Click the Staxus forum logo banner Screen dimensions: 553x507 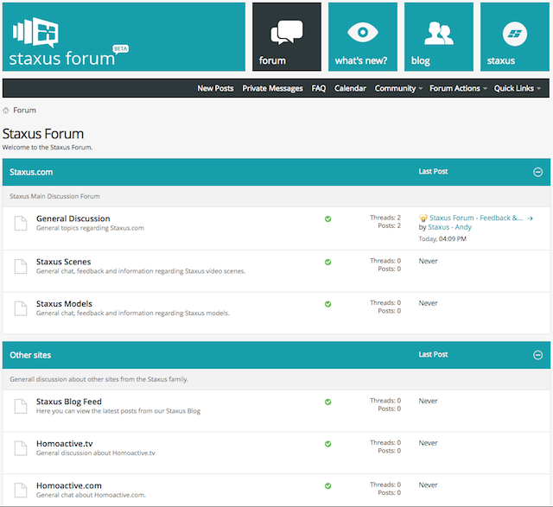124,36
